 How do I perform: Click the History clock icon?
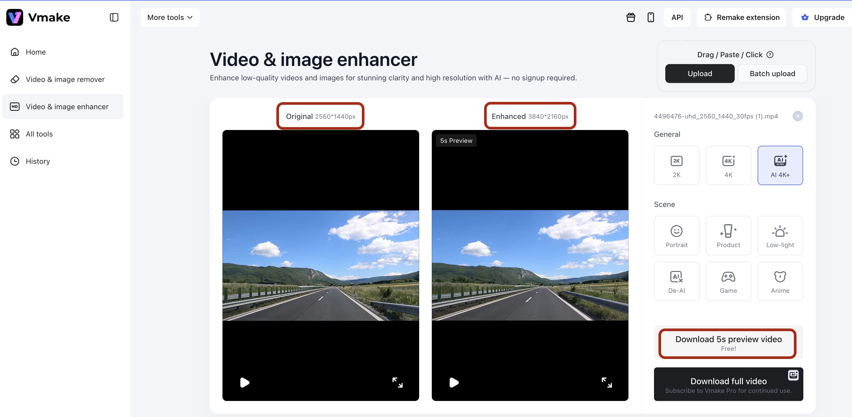click(x=14, y=161)
